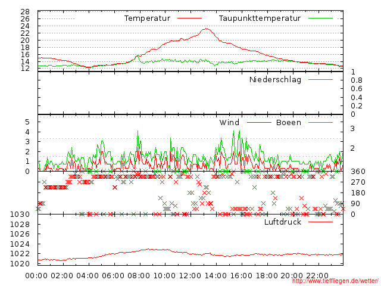
Task: Click the green Niederschlag legend line
Action: point(320,79)
